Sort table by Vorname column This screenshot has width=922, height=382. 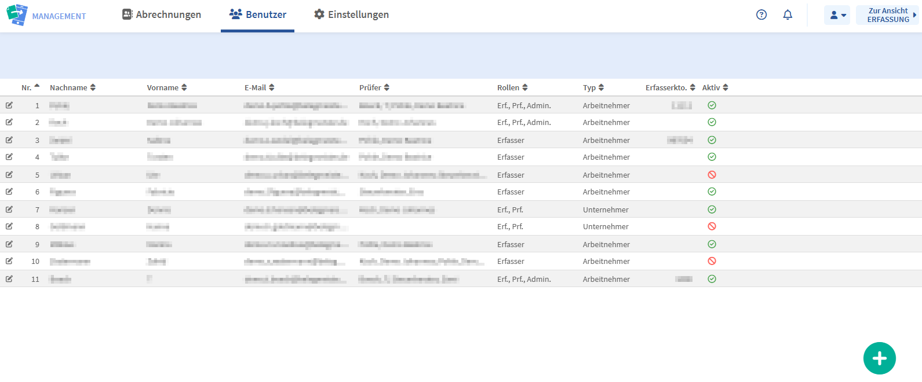[167, 87]
